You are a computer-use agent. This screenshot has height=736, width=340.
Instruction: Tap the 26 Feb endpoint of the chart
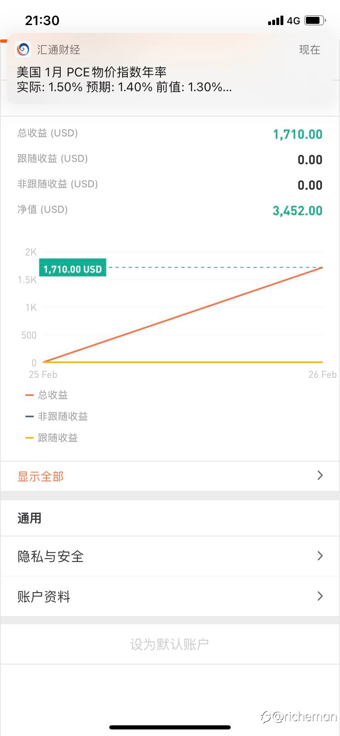(x=322, y=375)
